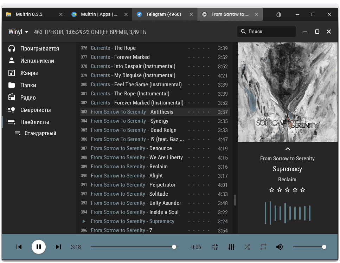Viewport: 340px width, 263px height.
Task: Select track Currents - Forever Marked 377
Action: point(155,57)
